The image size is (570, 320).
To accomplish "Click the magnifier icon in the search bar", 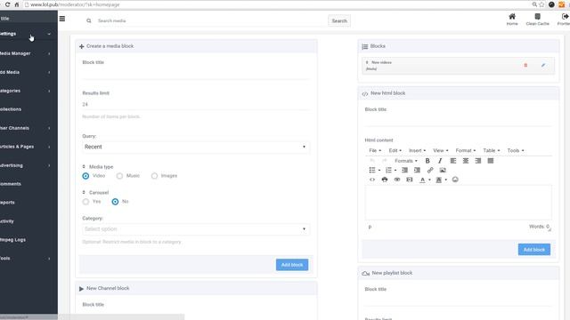I will point(89,20).
